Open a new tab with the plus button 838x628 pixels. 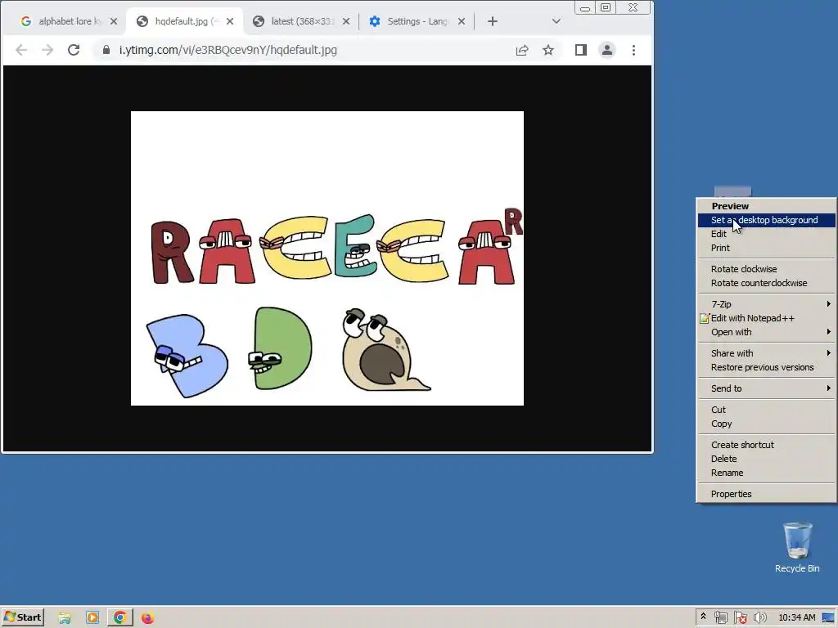493,21
